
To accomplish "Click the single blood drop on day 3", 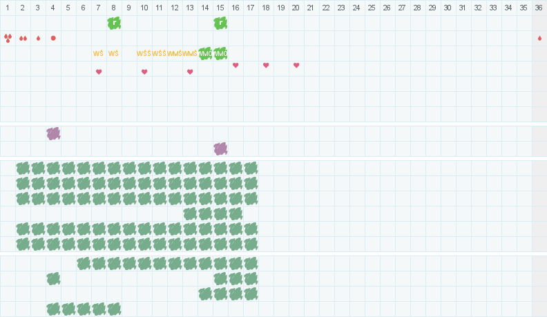I will pyautogui.click(x=38, y=38).
